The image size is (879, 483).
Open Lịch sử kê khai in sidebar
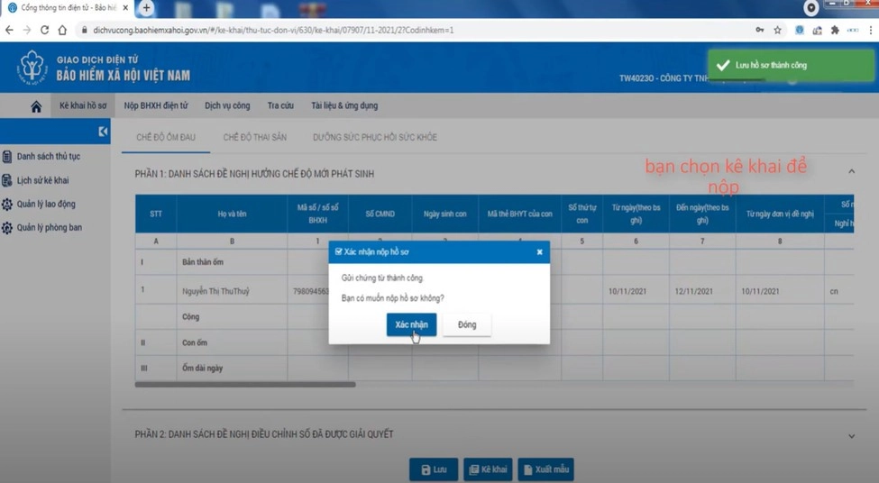(x=42, y=180)
